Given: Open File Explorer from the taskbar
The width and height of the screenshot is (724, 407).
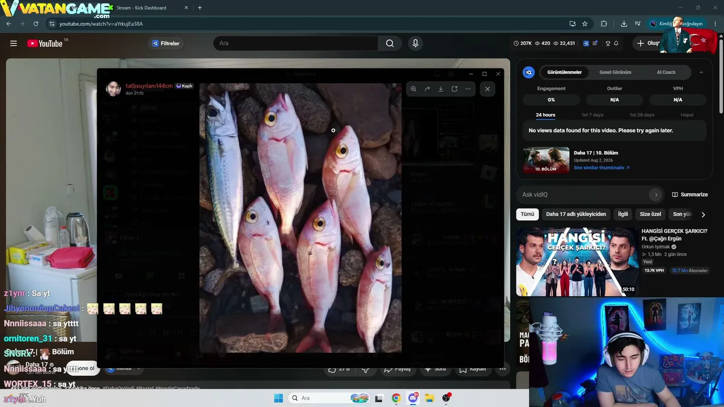Looking at the screenshot, I should [x=430, y=398].
